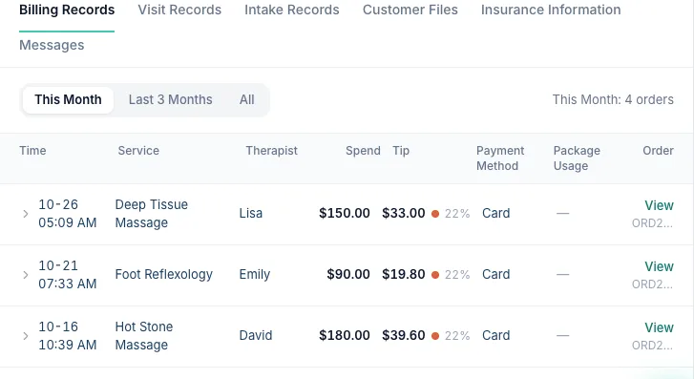Image resolution: width=694 pixels, height=379 pixels.
Task: Click therapist name David
Action: click(x=256, y=336)
